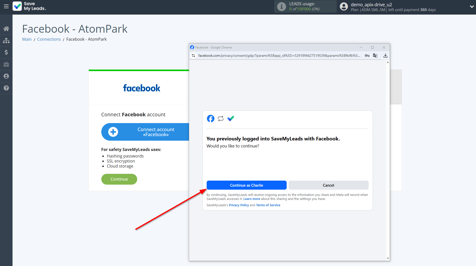Screen dimensions: 476x266
Task: Open the help question mark icon
Action: tap(6, 88)
